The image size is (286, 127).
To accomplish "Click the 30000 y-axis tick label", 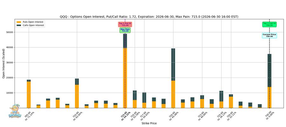I will (10, 63).
